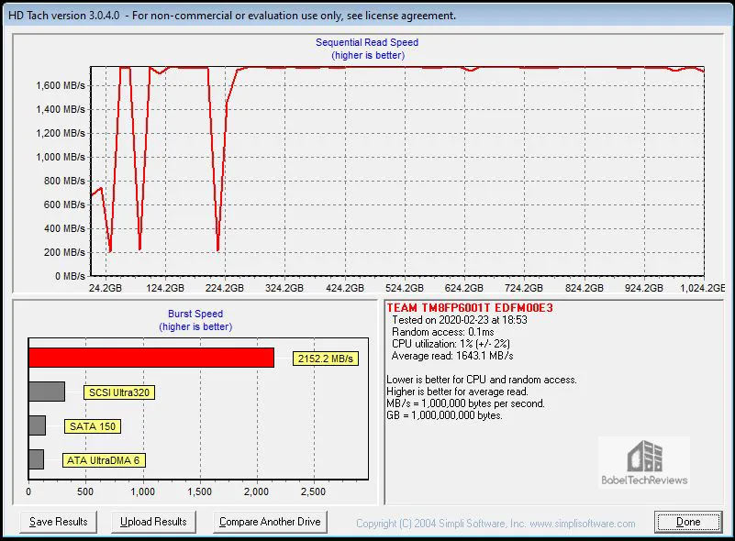Click the TEAM TM8FP6001T EDFM00E3 drive name

[470, 308]
